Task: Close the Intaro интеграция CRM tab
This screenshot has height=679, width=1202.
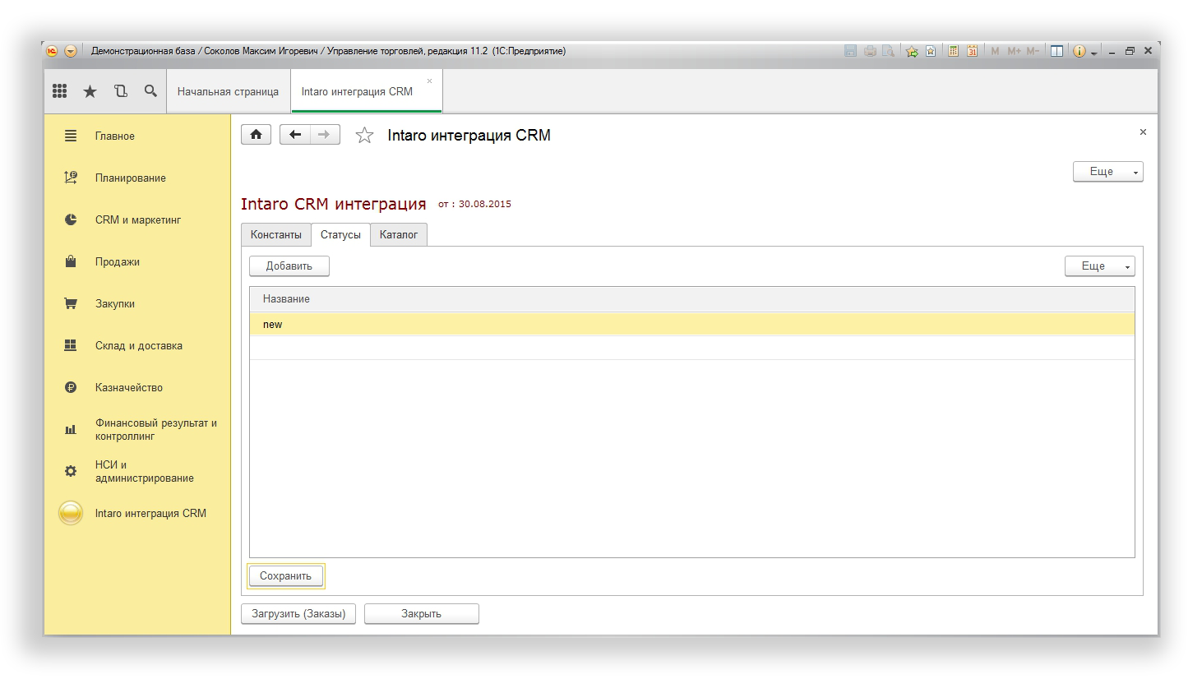Action: point(429,81)
